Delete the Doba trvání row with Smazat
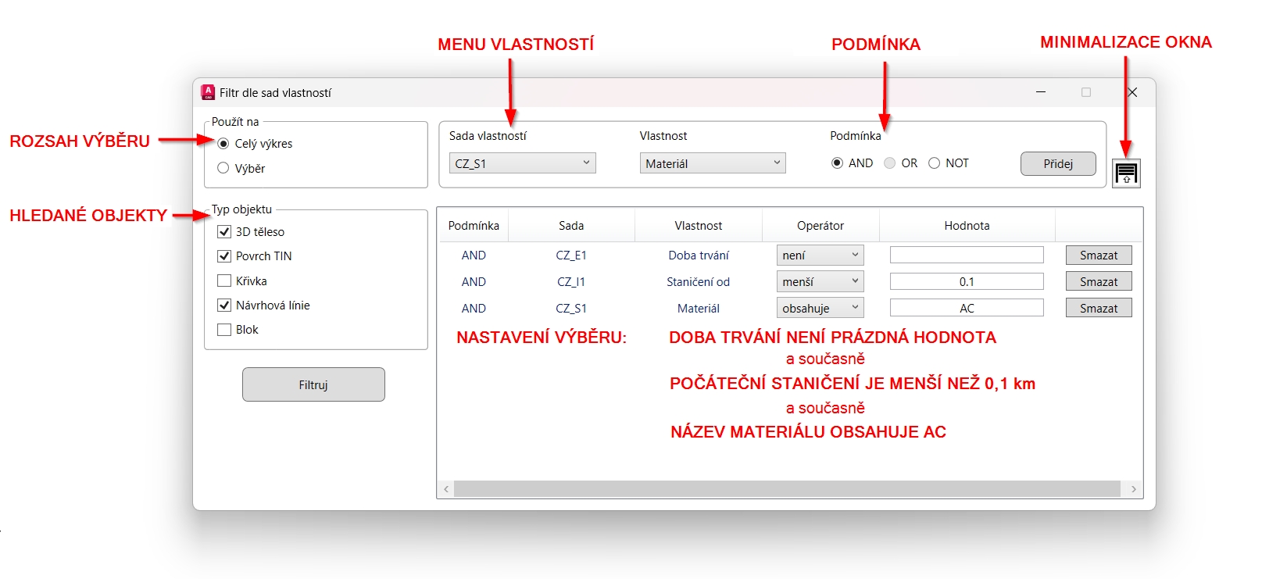This screenshot has height=579, width=1287. click(1098, 256)
